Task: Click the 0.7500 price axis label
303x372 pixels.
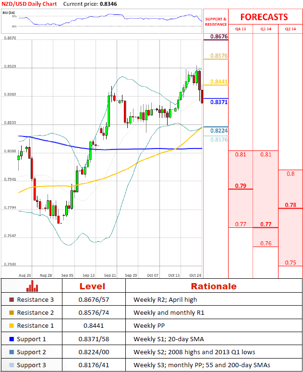Action: tap(10, 264)
